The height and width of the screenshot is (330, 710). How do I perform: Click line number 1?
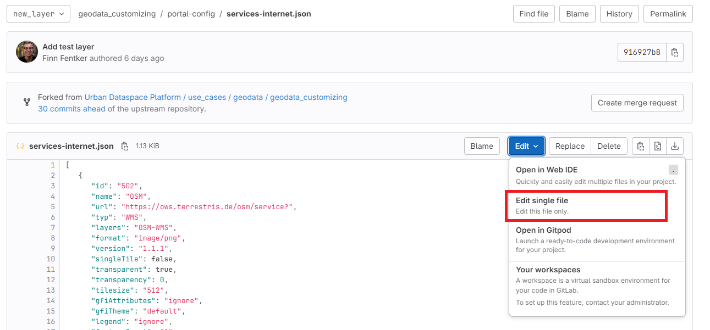pyautogui.click(x=53, y=165)
